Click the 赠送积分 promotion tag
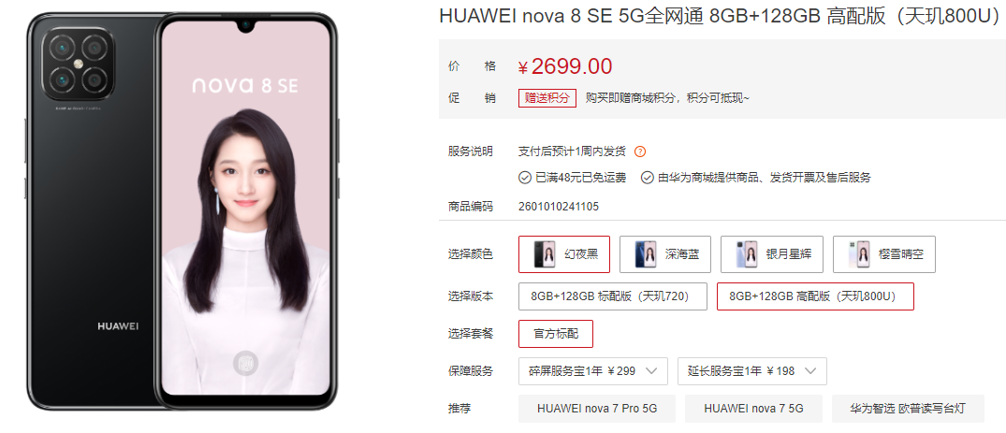Image resolution: width=1006 pixels, height=433 pixels. [547, 98]
